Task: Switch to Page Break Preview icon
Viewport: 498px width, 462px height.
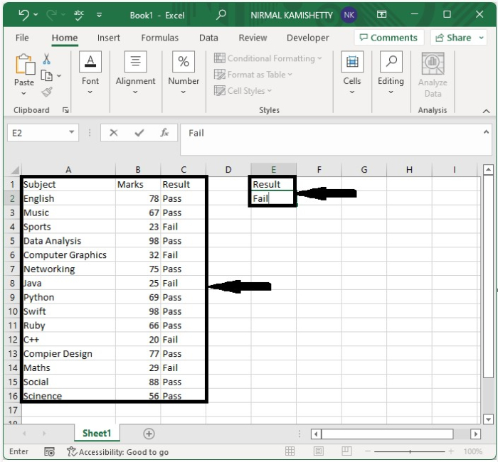Action: (x=346, y=451)
